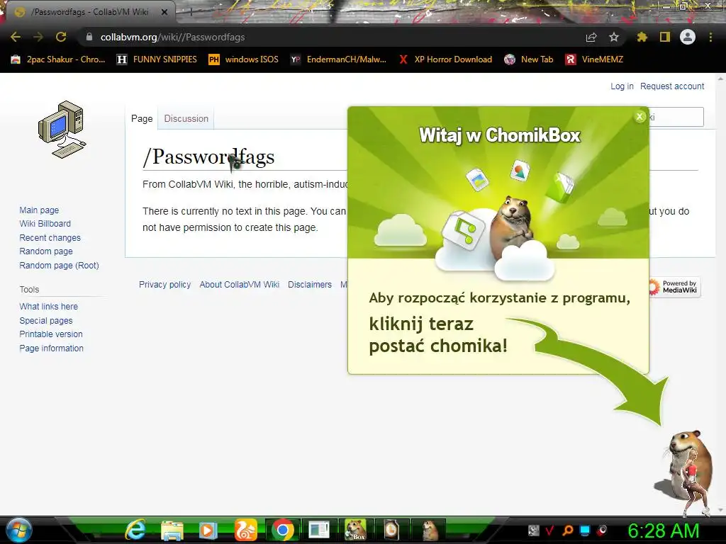Open the Privacy policy footer link
The width and height of the screenshot is (726, 544).
[164, 285]
